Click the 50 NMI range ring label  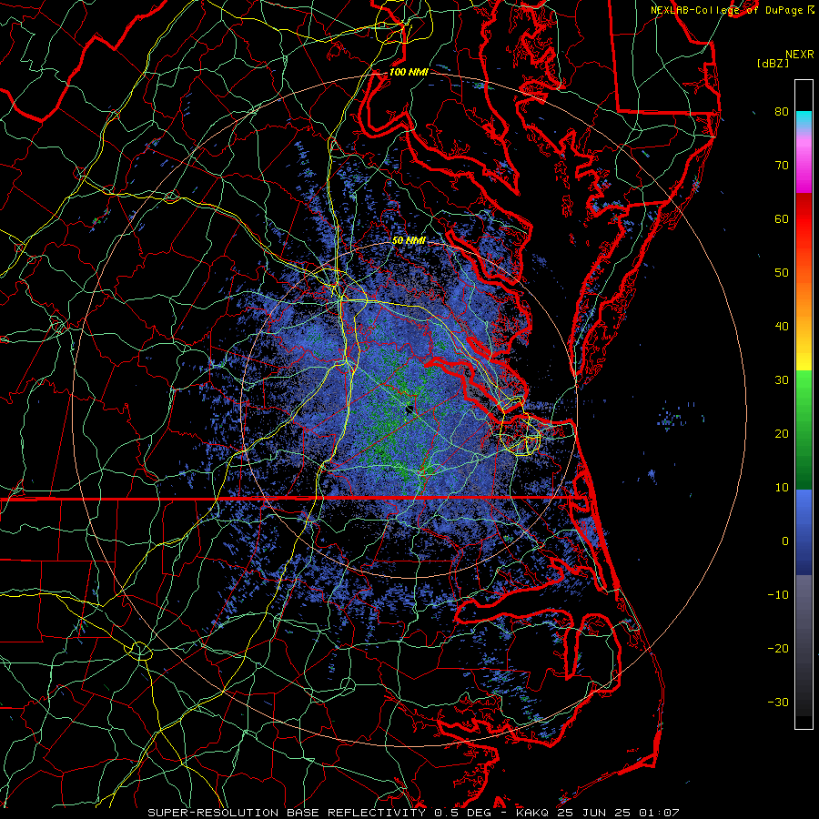[x=409, y=241]
